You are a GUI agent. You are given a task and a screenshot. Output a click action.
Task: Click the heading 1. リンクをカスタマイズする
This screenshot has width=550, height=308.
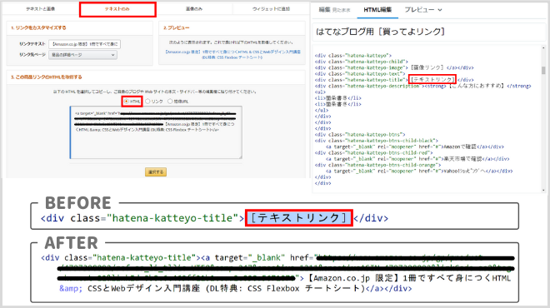(38, 27)
